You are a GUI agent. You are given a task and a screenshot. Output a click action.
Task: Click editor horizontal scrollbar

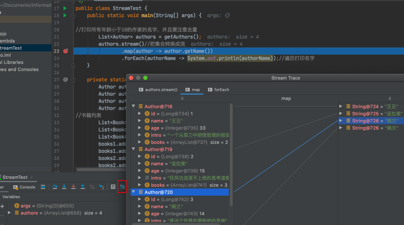click(x=101, y=169)
